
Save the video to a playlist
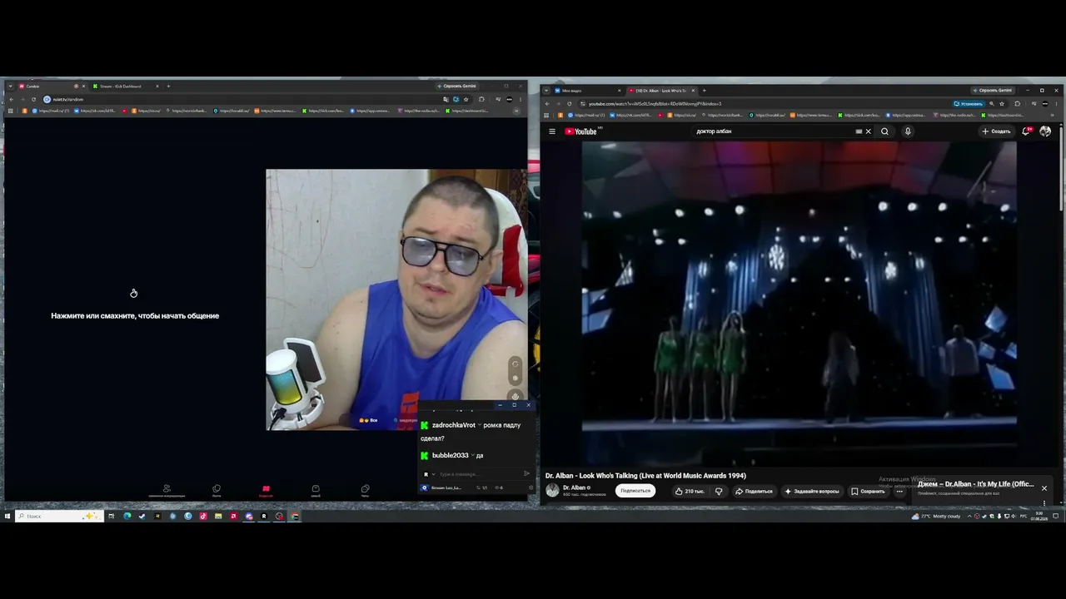(x=868, y=491)
